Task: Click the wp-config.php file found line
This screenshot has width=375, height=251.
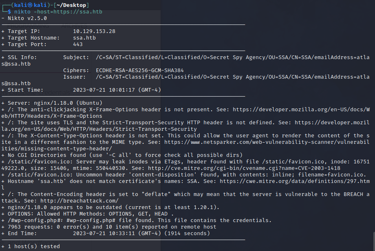Action: (x=137, y=220)
